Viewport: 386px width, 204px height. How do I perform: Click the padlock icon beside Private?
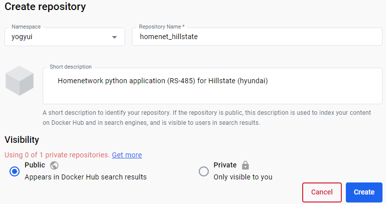(x=245, y=165)
